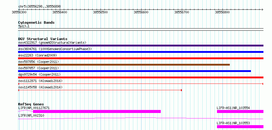Click the nsv4322917 gnomAD purple variant bar
The width and height of the screenshot is (272, 130).
tap(141, 46)
